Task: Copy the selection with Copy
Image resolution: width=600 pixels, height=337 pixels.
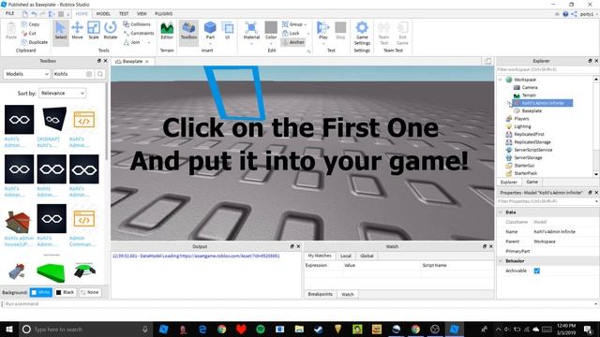Action: coord(31,24)
